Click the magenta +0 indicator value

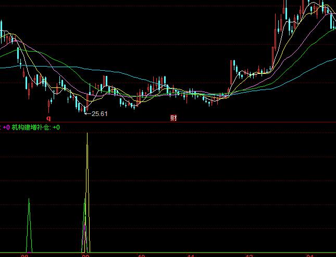(x=6, y=127)
